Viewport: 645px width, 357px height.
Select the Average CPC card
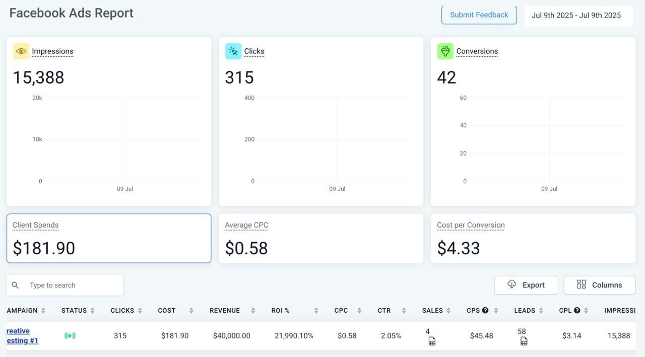321,238
